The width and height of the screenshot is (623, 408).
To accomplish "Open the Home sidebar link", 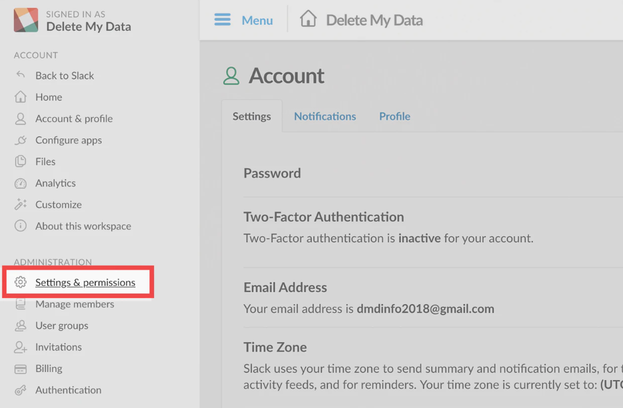I will tap(49, 97).
